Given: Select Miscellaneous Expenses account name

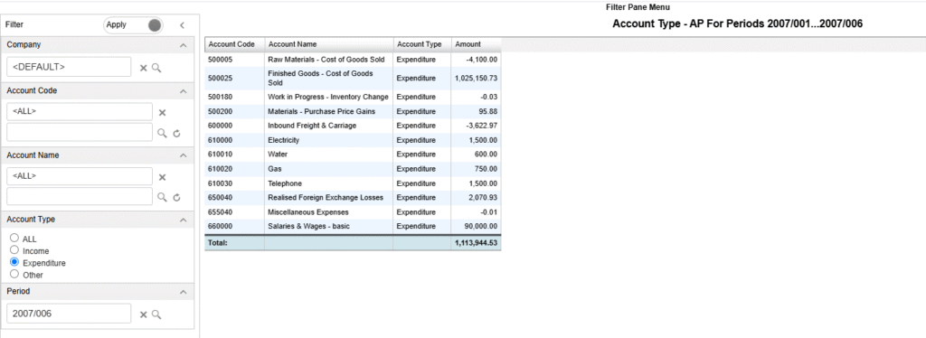Looking at the screenshot, I should tap(308, 212).
